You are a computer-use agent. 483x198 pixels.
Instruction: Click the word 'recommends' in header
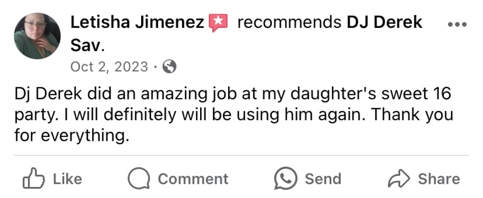[x=289, y=23]
